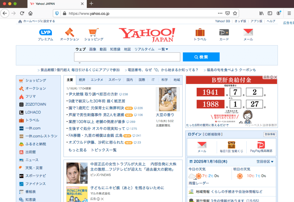294x202 pixels.
Task: Close the Yahoo! JAPAN tab
Action: click(82, 4)
